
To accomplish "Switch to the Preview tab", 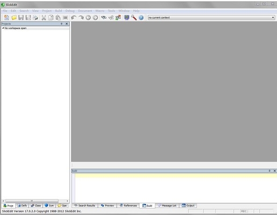I will (x=108, y=206).
